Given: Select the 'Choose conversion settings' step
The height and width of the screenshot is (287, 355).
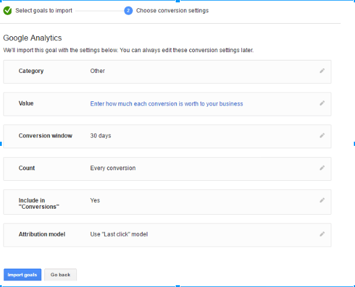Looking at the screenshot, I should click(x=172, y=11).
